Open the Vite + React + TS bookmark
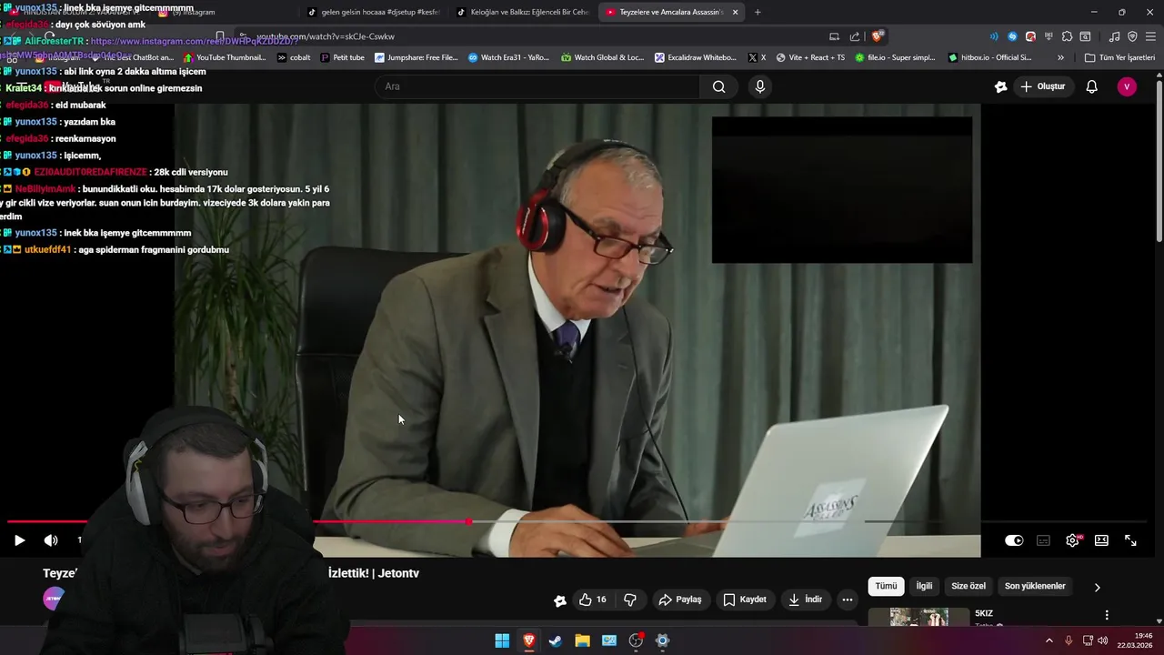 [810, 57]
